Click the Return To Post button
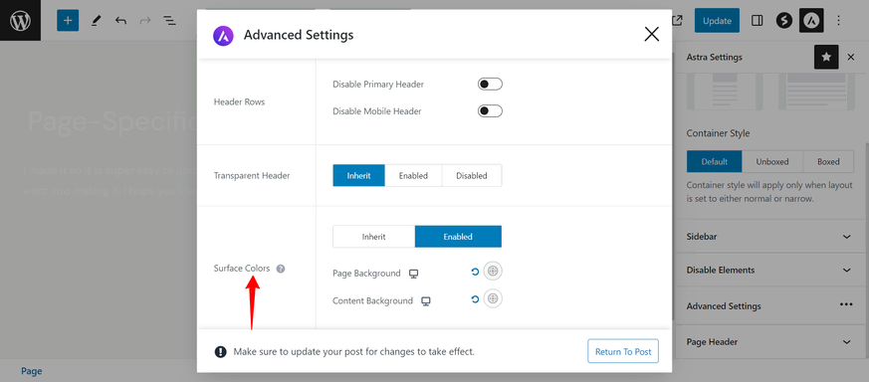 point(623,351)
